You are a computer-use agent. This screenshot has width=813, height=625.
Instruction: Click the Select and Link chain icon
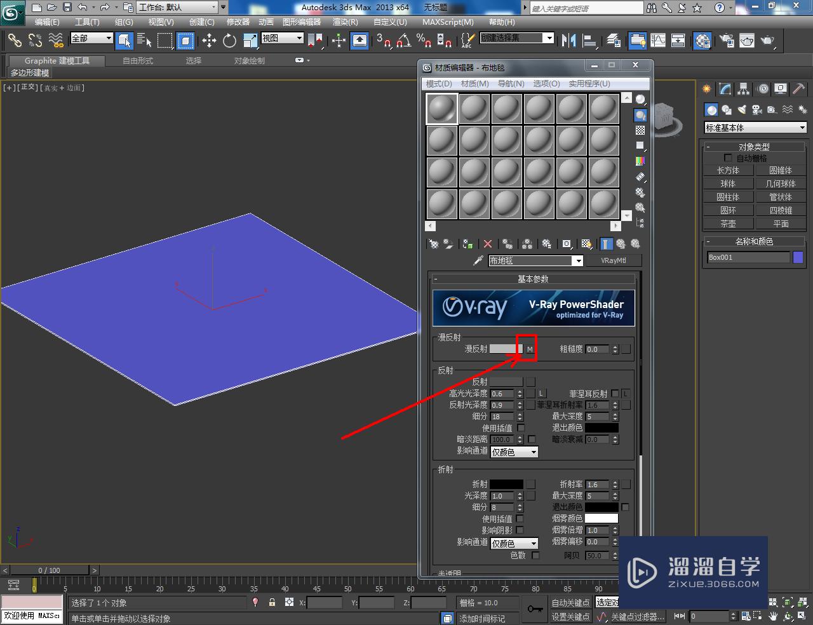tap(15, 41)
